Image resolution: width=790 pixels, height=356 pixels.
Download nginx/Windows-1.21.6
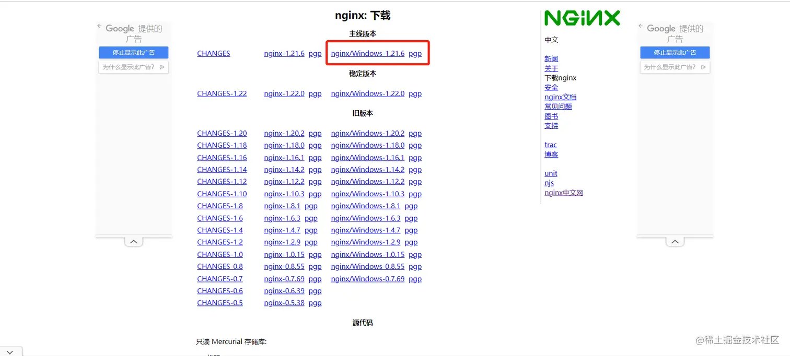click(x=368, y=53)
